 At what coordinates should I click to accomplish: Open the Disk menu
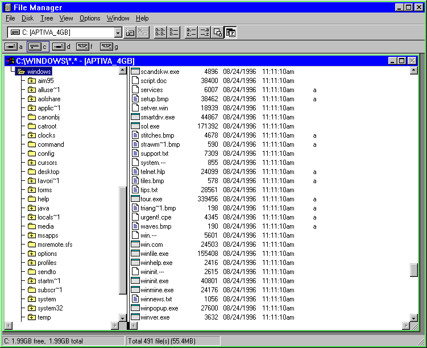(27, 18)
